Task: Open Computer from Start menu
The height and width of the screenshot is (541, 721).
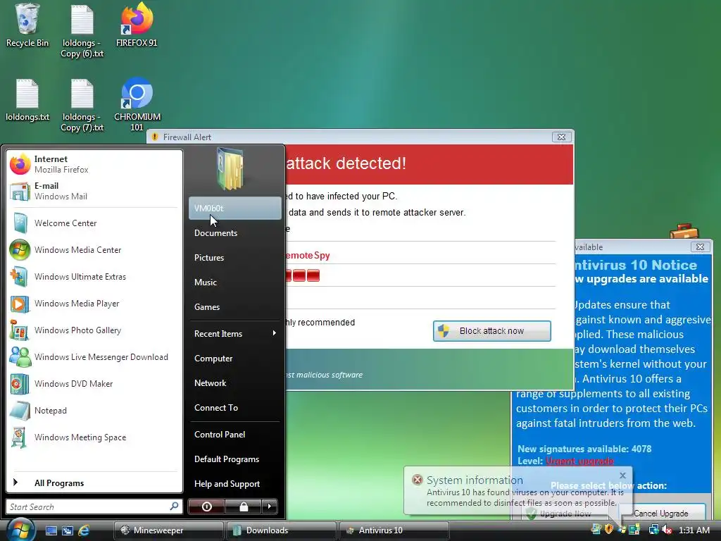Action: click(234, 359)
